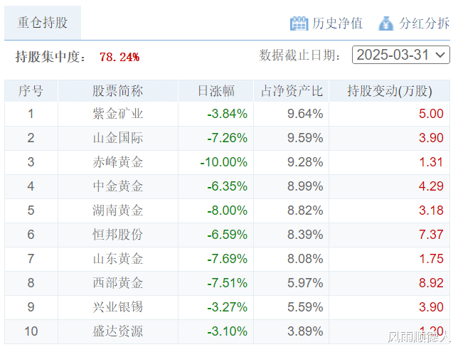This screenshot has height=352, width=458.
Task: Click the 8.08% net asset ratio
Action: (x=305, y=259)
